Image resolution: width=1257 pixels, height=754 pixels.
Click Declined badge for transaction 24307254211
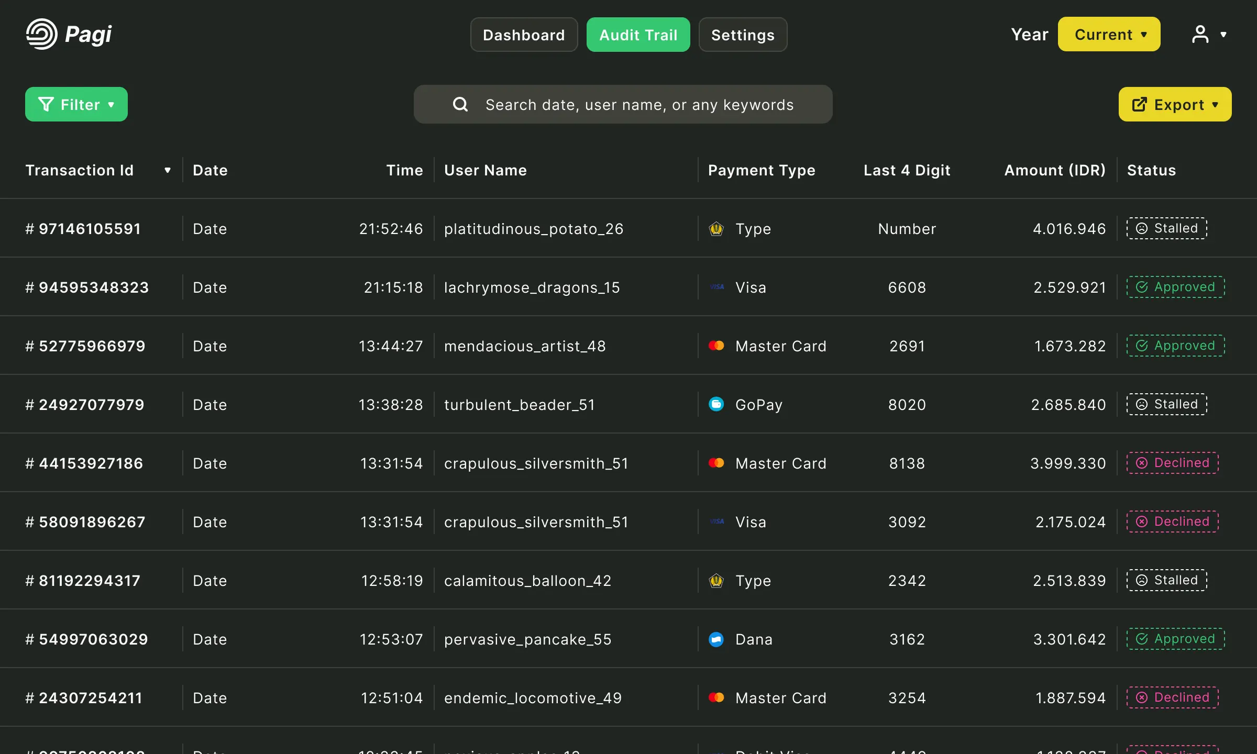click(1173, 697)
